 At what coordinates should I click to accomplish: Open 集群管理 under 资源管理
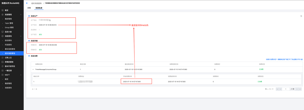tap(8, 19)
